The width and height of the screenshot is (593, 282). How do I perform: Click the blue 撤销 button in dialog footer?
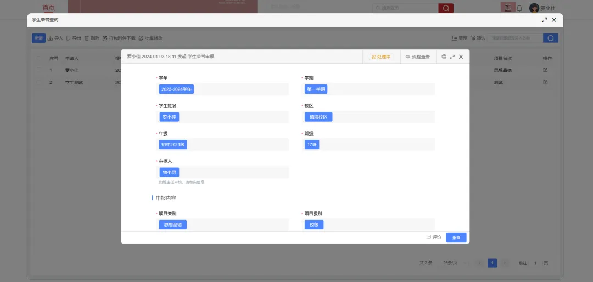[456, 238]
